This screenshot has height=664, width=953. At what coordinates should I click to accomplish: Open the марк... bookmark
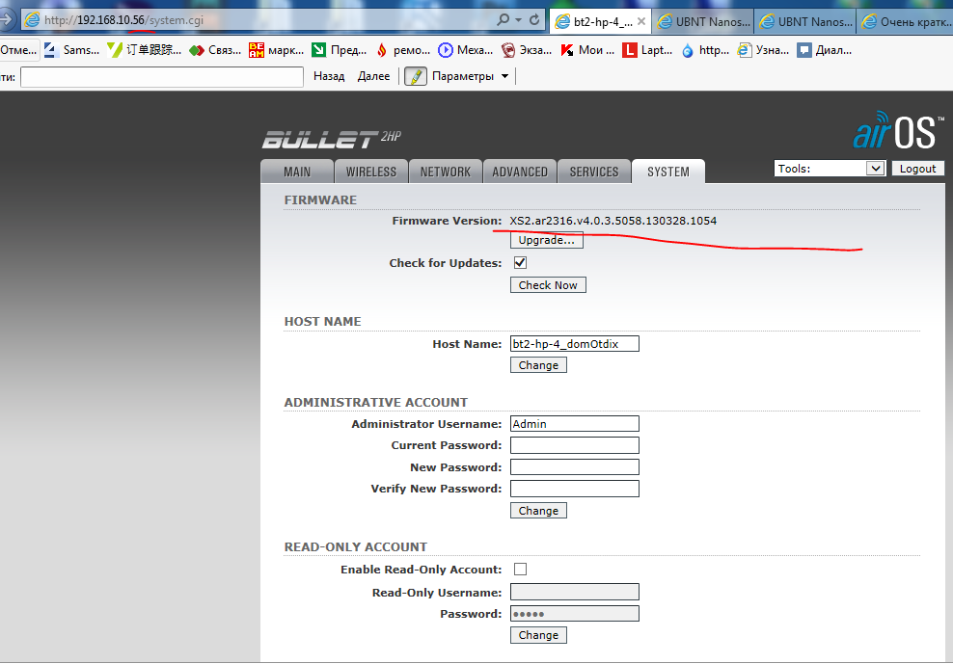(277, 50)
